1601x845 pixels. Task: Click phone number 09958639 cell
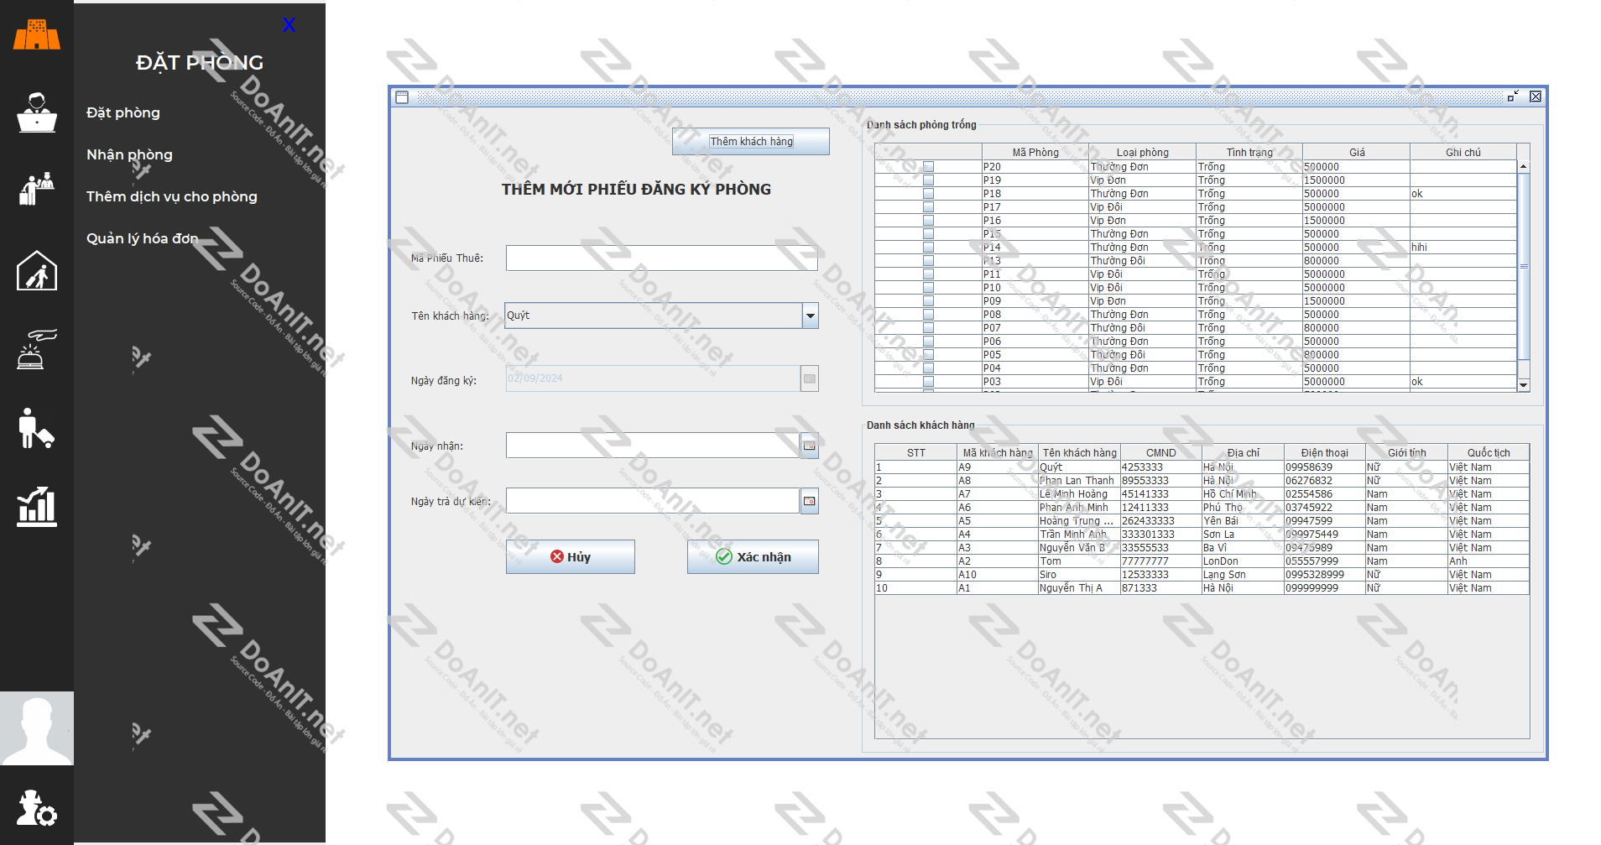coord(1325,467)
